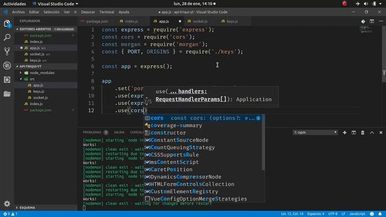The height and width of the screenshot is (217, 386).
Task: Select the CSSSupportsRule suggestion
Action: (203, 155)
